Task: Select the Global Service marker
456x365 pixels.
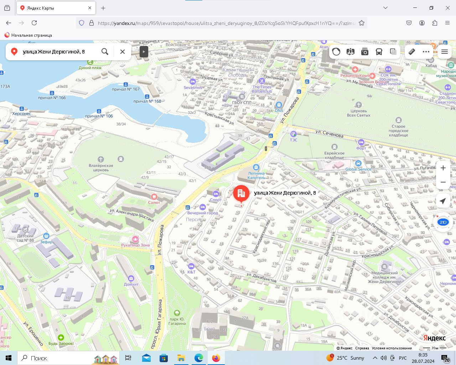Action: pos(358,164)
